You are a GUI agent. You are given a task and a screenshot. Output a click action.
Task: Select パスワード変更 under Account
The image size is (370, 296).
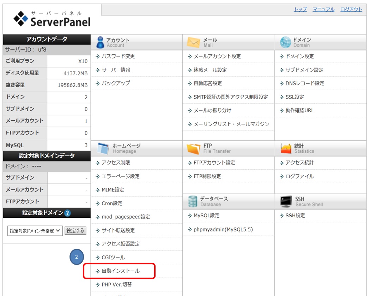coord(118,56)
